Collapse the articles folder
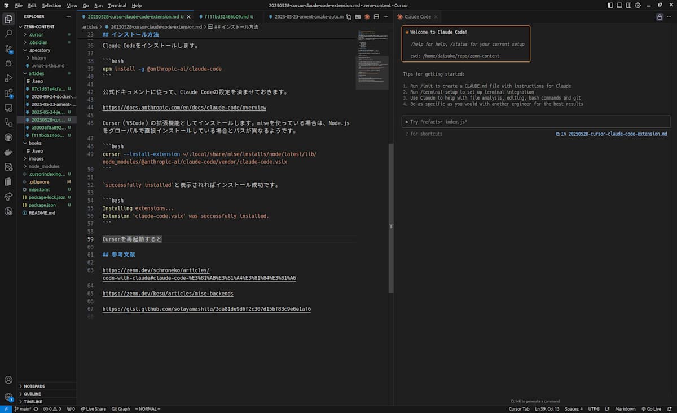This screenshot has height=413, width=677. (x=36, y=73)
